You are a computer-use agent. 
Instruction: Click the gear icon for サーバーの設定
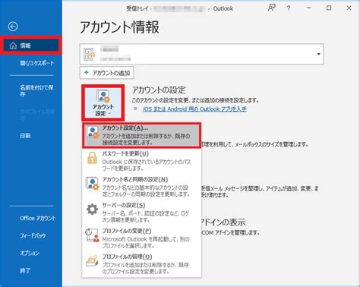(93, 210)
